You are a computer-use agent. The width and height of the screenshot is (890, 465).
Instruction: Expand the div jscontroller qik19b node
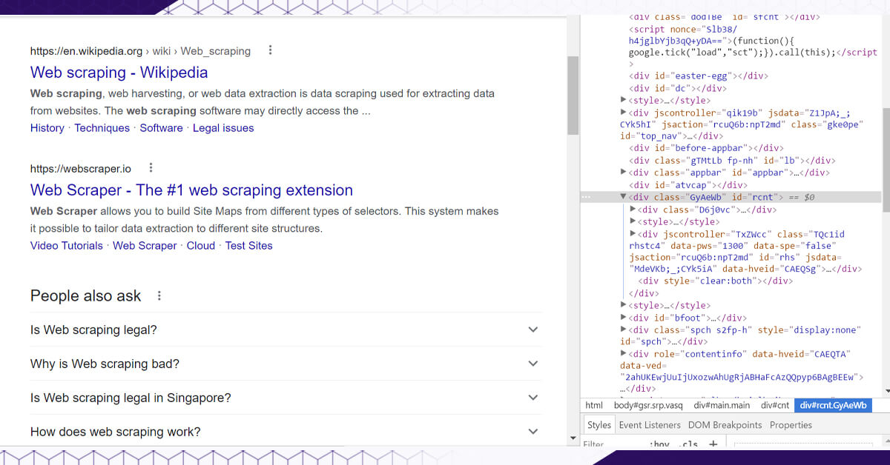pos(624,113)
